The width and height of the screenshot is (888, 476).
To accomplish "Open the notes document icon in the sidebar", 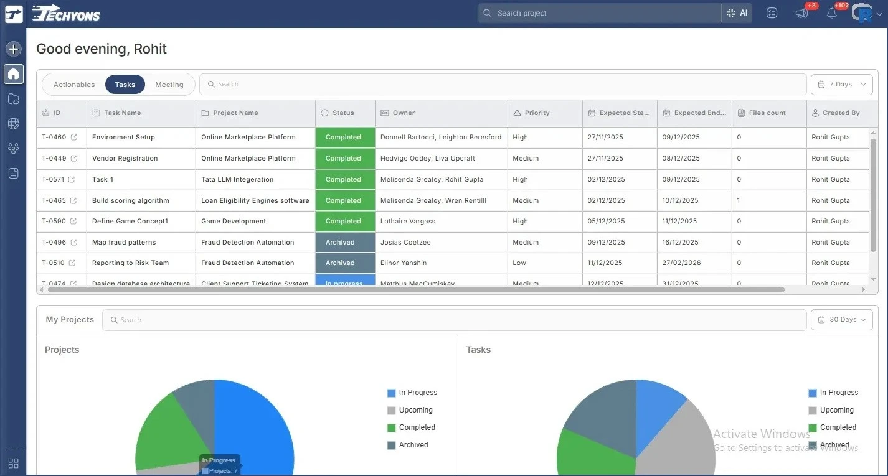I will click(x=13, y=173).
